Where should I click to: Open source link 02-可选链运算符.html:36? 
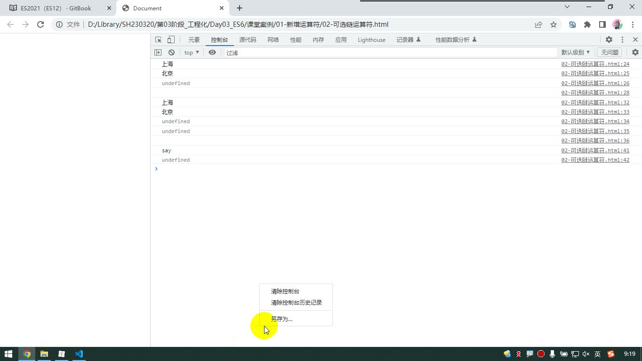[595, 141]
